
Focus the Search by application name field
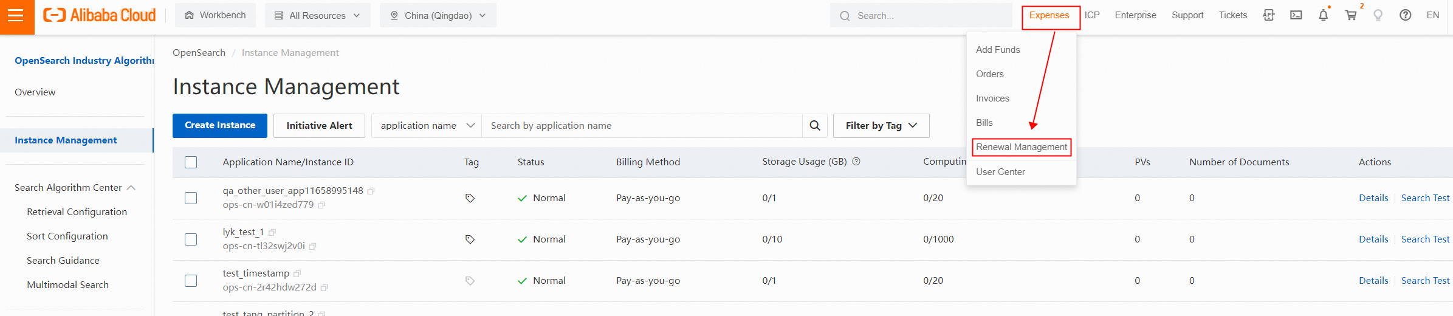(x=642, y=126)
